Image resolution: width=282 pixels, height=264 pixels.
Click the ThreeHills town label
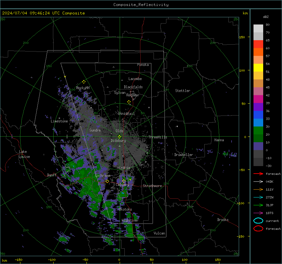pos(158,137)
